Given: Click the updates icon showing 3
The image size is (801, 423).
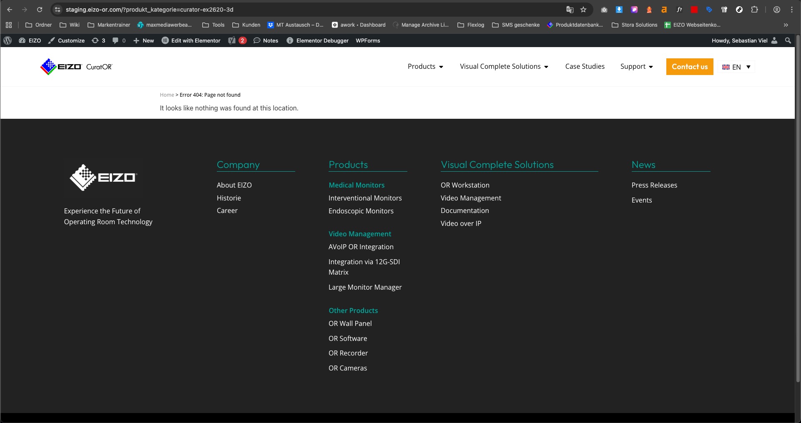Looking at the screenshot, I should tap(98, 40).
